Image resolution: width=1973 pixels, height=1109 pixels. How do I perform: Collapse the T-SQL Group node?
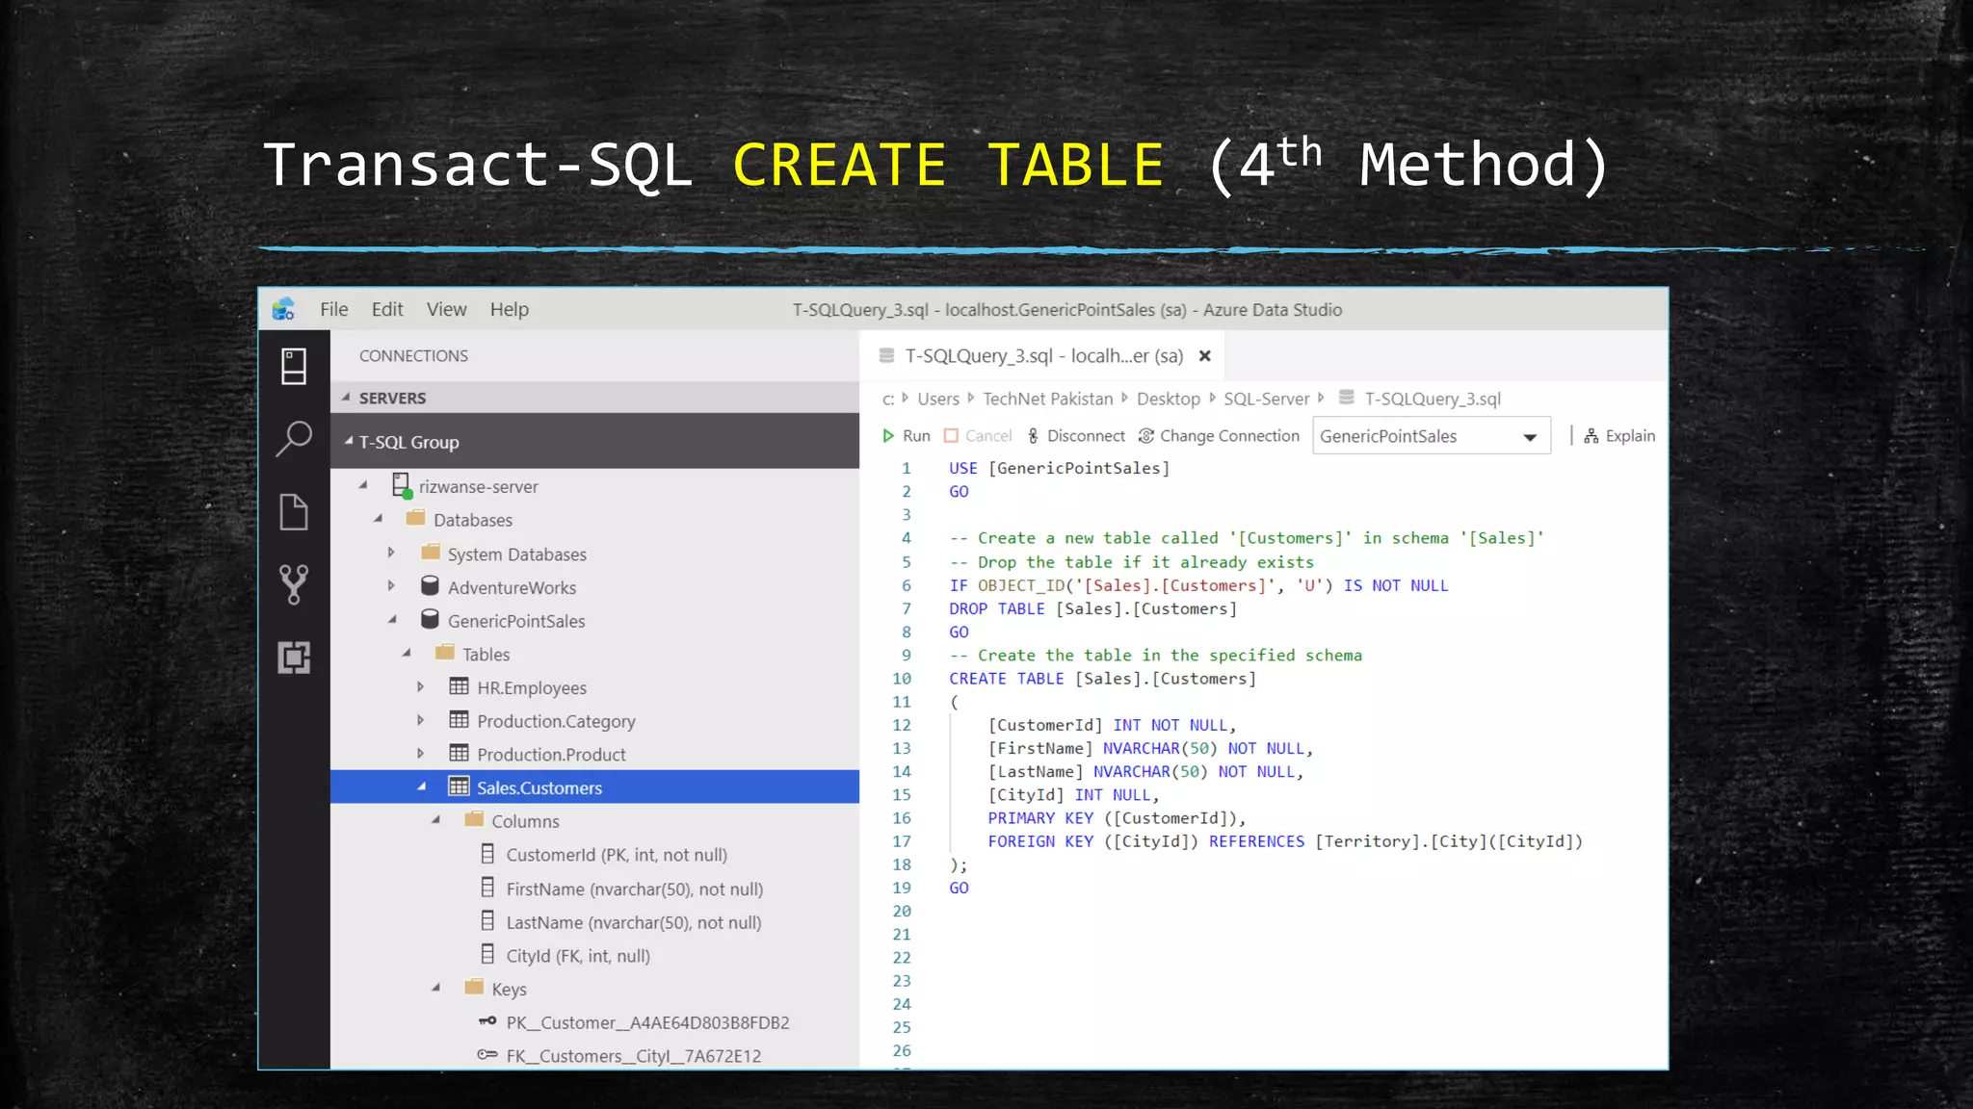(349, 441)
